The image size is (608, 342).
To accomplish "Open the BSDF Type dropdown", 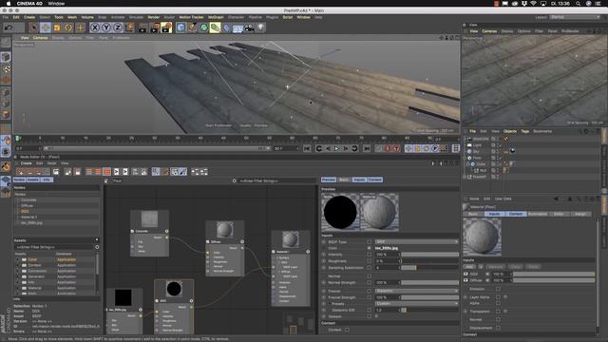I will pos(416,241).
